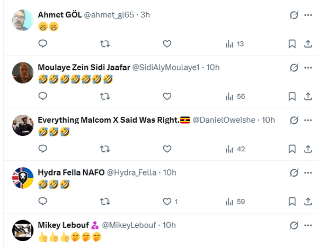Expand more menu on Mikey Lebouf's tweet
The height and width of the screenshot is (248, 318).
[x=308, y=225]
